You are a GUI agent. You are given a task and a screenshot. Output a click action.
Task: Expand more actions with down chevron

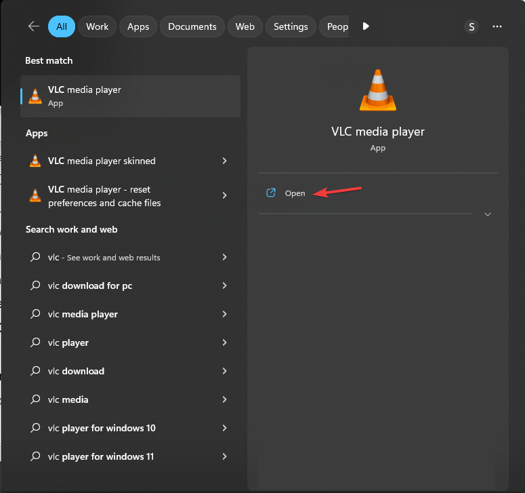pos(488,214)
